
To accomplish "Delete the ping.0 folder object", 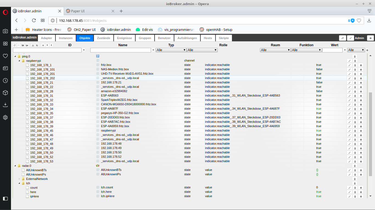I will (354, 56).
